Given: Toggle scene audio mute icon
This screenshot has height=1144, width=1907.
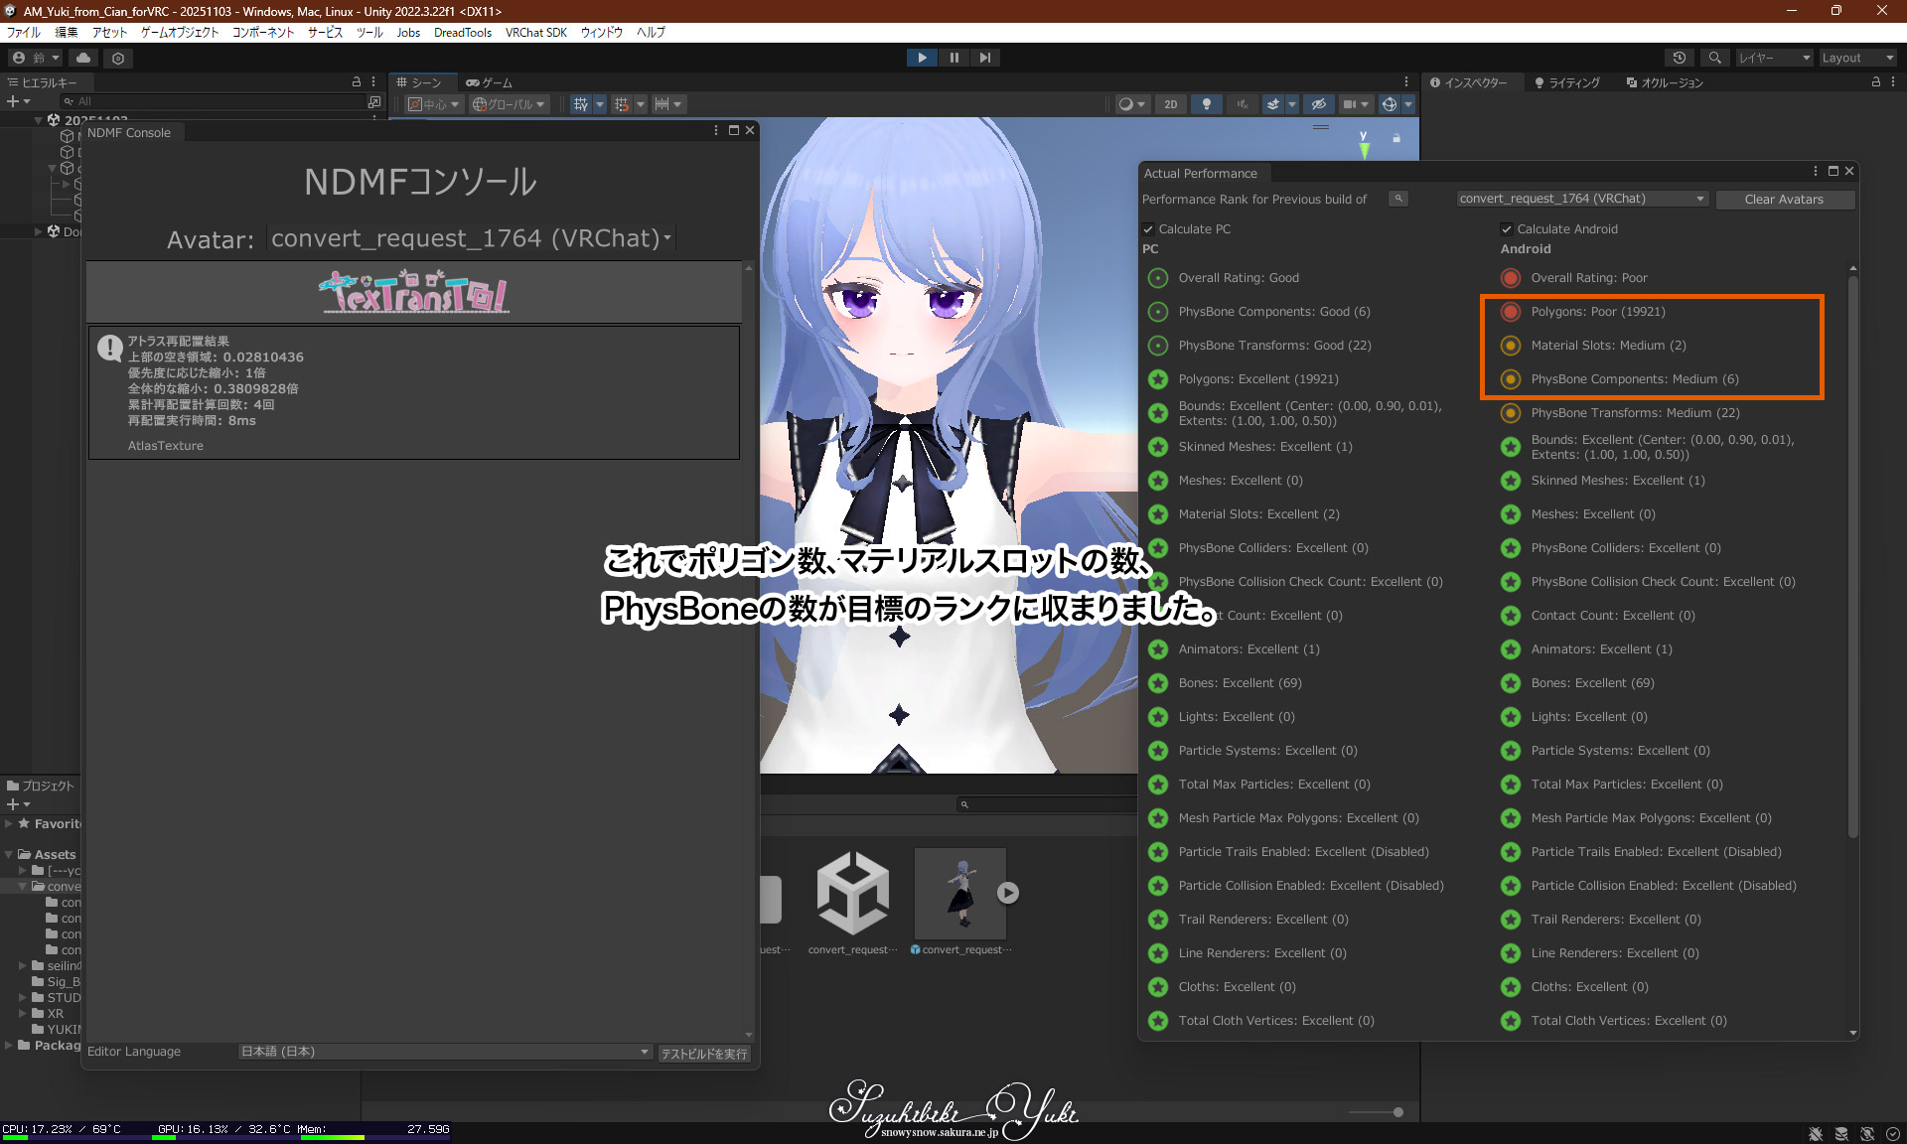Looking at the screenshot, I should coord(1242,104).
